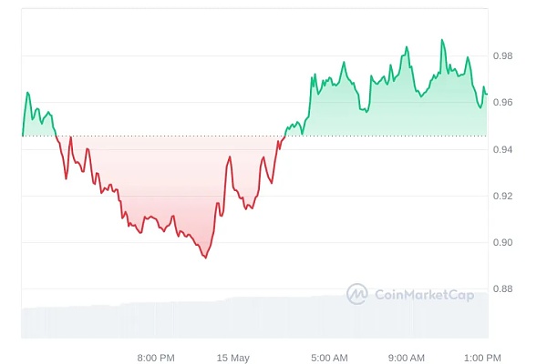Screen dimensions: 547x364
Task: Click the 0.90 price axis label
Action: click(504, 242)
